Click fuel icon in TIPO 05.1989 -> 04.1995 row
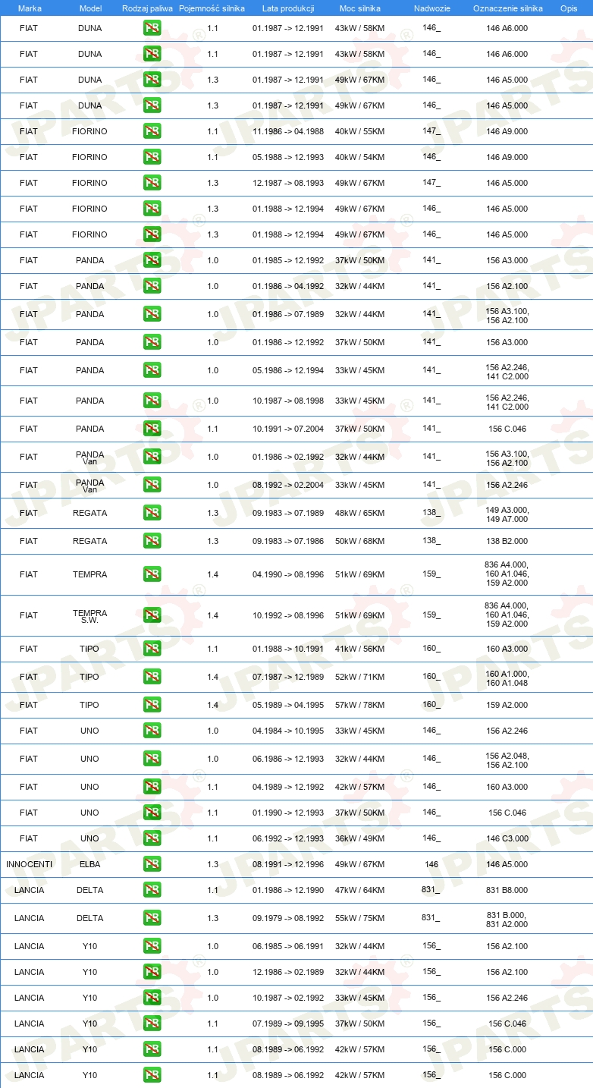Image resolution: width=593 pixels, height=1088 pixels. click(x=152, y=705)
